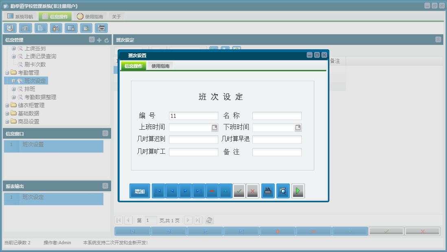Confirm with green checkmark button in dialog
This screenshot has width=447, height=252.
click(239, 191)
